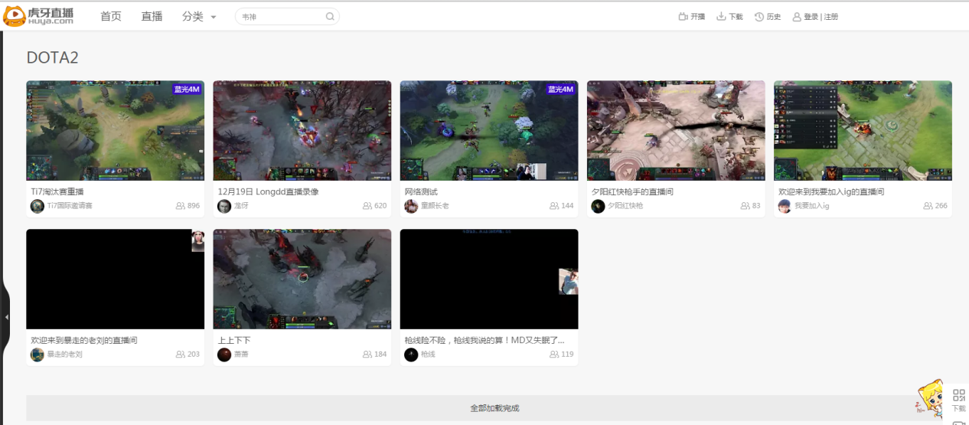Viewport: 969px width, 425px height.
Task: Click streamer name 夕阳红快枪
Action: [x=625, y=206]
